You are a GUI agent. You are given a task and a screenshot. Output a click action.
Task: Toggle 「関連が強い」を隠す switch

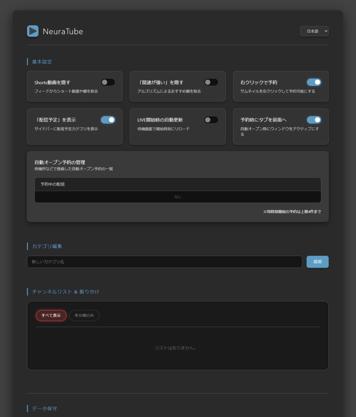pyautogui.click(x=211, y=82)
